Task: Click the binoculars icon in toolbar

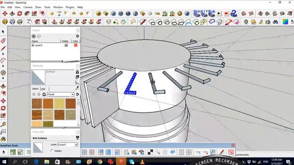Action: (276, 22)
